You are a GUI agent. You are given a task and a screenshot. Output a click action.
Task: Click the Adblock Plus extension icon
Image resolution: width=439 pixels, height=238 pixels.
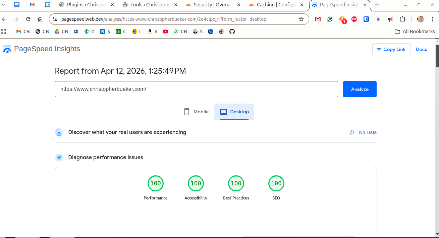[x=354, y=19]
